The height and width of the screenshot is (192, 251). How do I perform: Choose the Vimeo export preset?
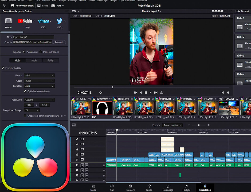coord(44,21)
